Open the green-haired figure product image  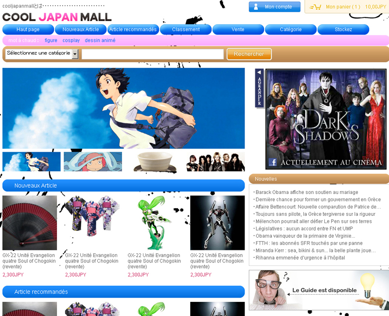coord(155,223)
